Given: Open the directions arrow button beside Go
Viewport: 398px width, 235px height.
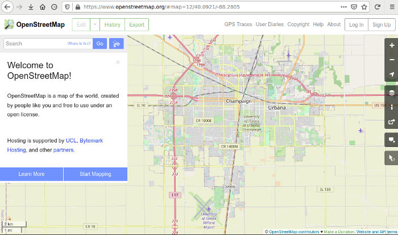Looking at the screenshot, I should point(117,44).
